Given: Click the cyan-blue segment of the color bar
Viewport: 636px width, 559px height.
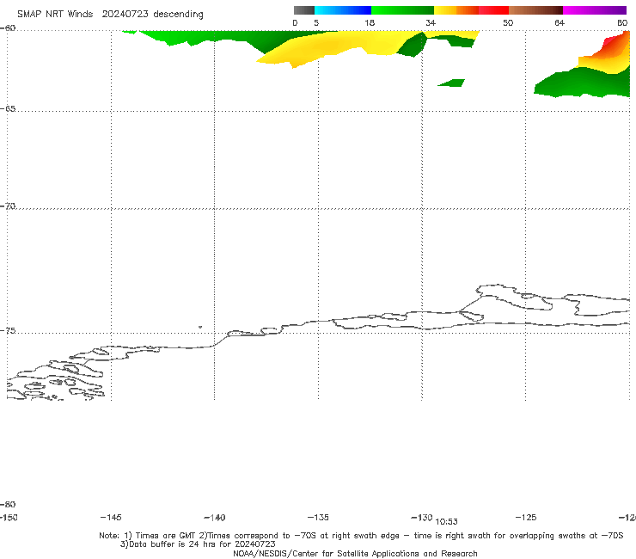Looking at the screenshot, I should (343, 10).
